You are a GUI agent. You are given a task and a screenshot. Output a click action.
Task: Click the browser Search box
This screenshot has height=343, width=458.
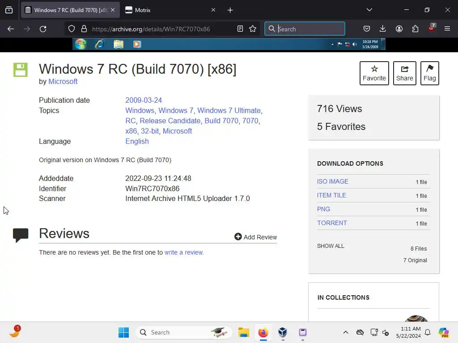(x=305, y=29)
